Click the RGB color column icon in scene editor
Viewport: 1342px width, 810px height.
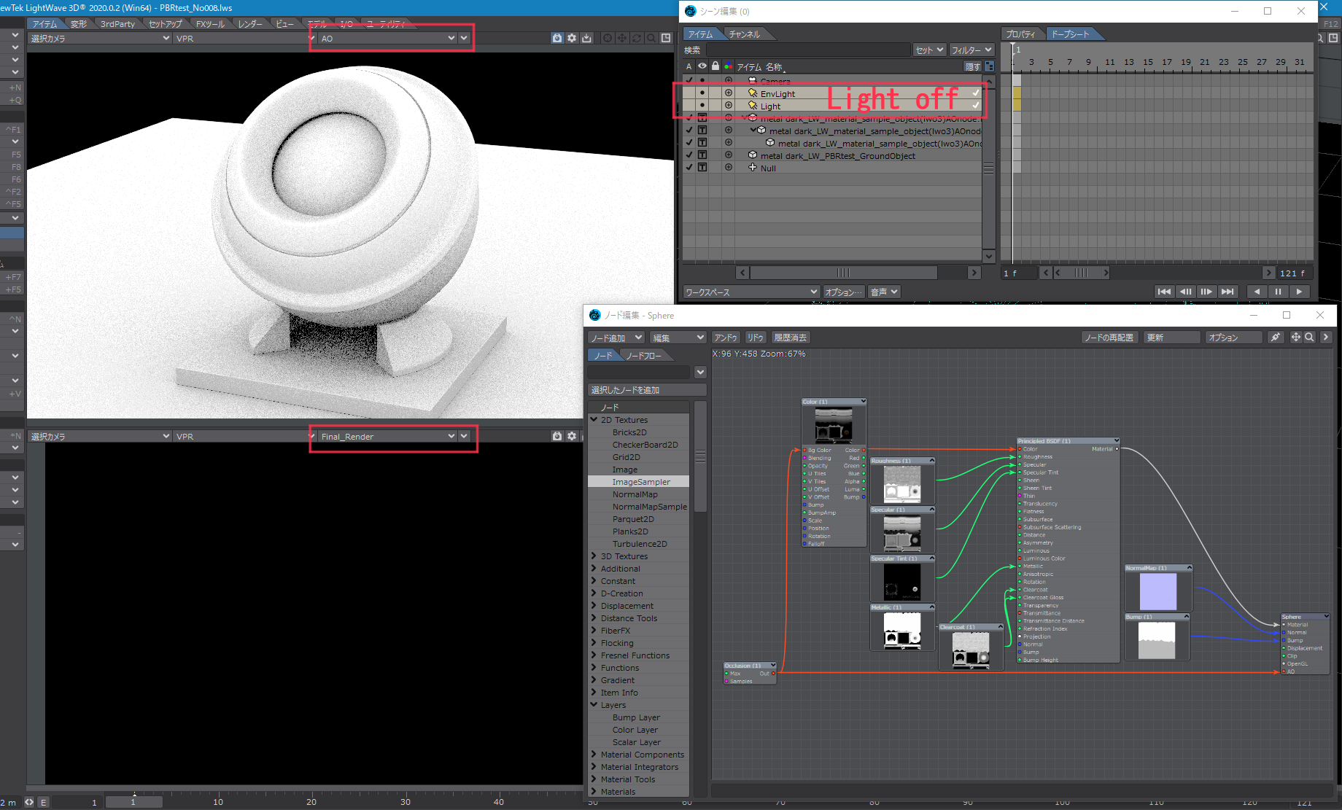coord(728,66)
